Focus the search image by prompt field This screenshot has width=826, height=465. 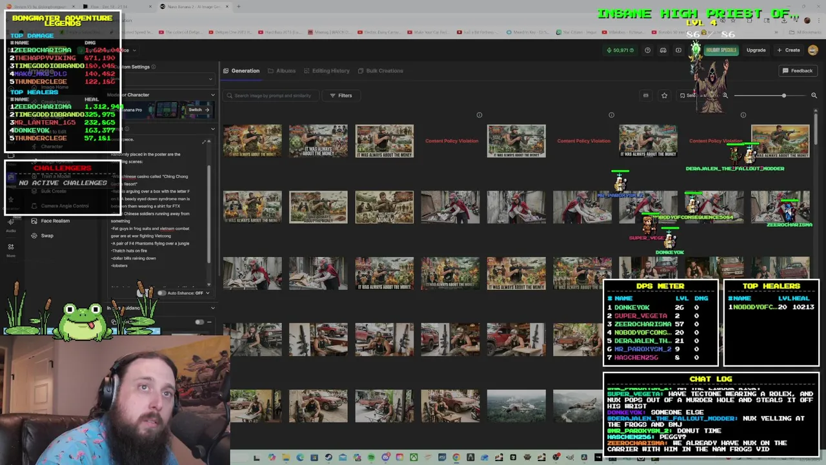coord(272,96)
